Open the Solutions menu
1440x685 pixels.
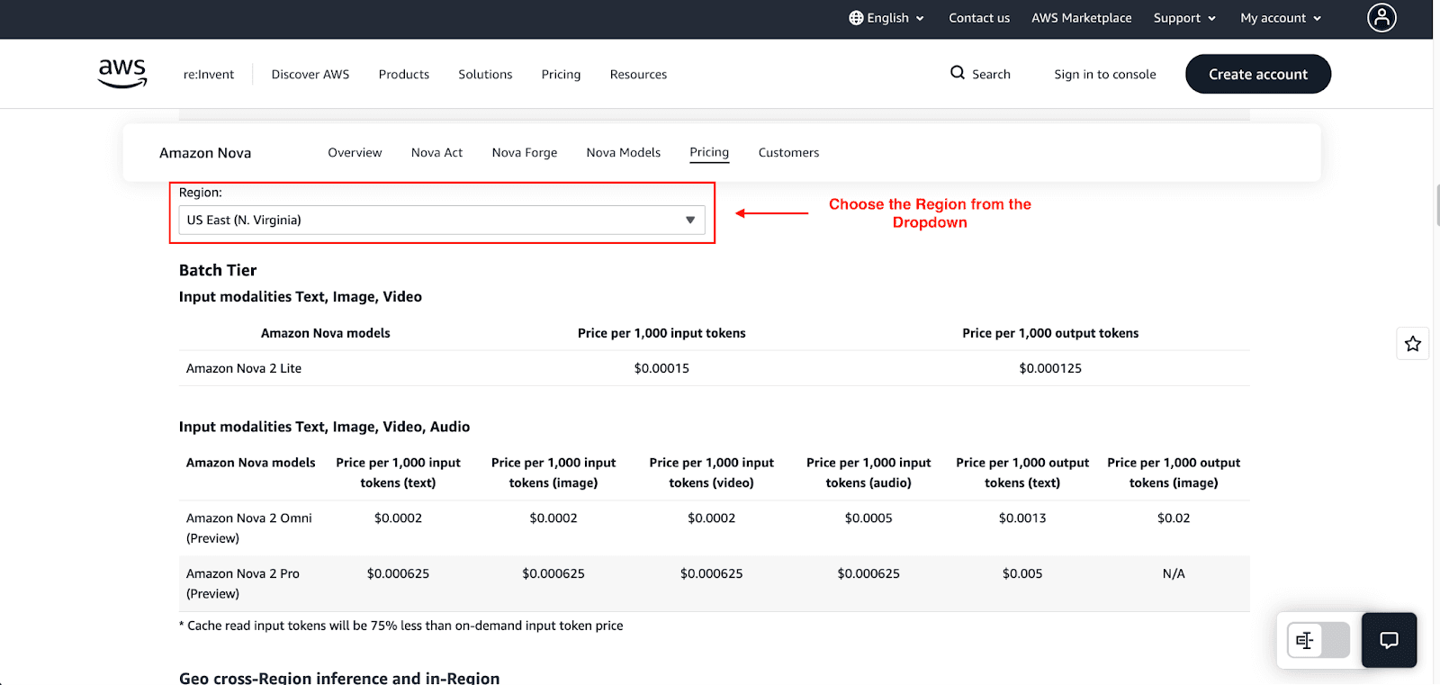(x=485, y=75)
